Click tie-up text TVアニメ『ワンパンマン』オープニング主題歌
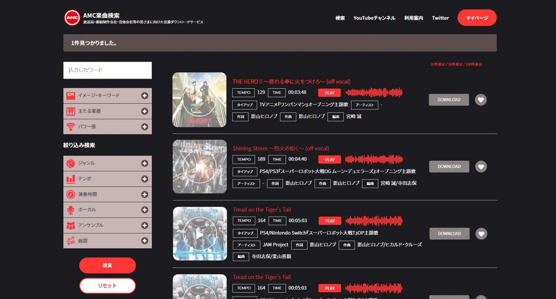Image resolution: width=556 pixels, height=299 pixels. 304,105
